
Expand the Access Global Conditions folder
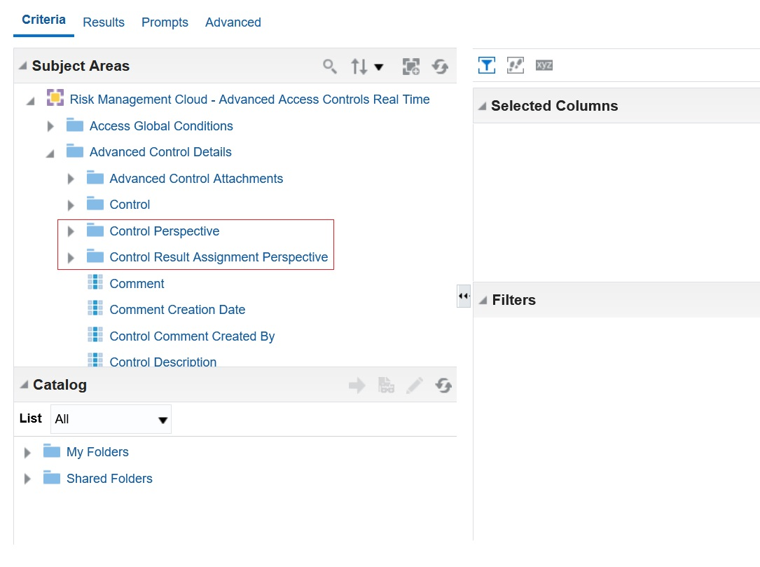point(50,127)
